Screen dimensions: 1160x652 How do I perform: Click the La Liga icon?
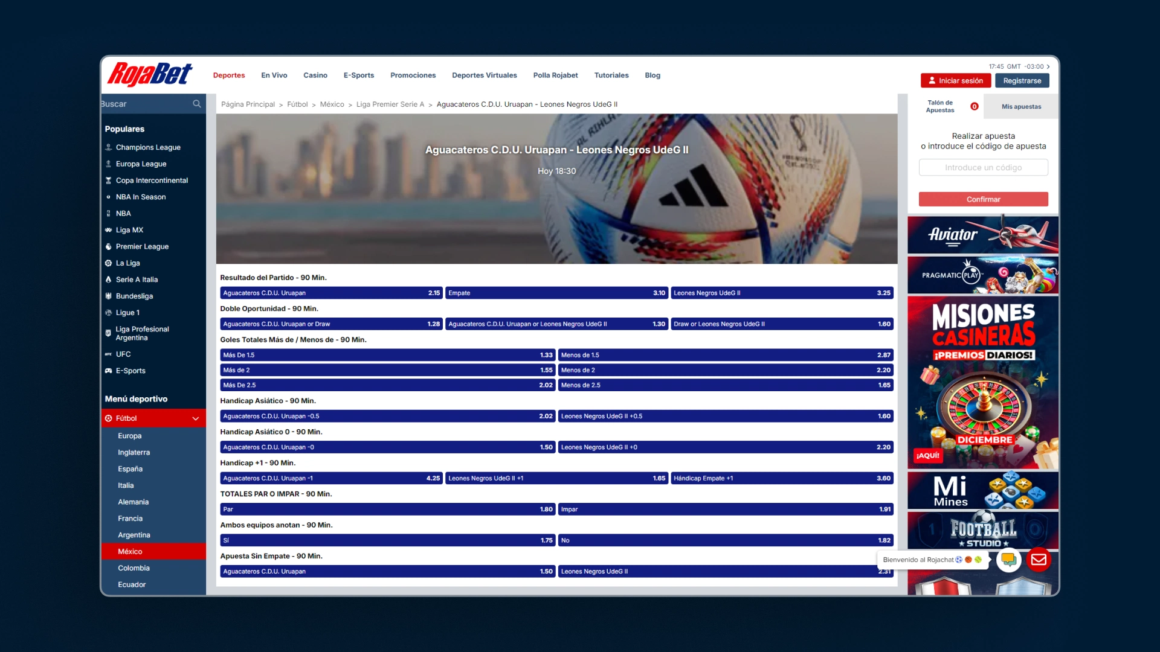tap(109, 263)
